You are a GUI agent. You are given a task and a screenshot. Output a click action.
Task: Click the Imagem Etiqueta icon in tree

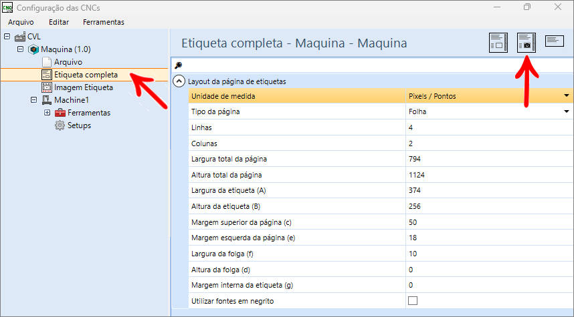46,87
